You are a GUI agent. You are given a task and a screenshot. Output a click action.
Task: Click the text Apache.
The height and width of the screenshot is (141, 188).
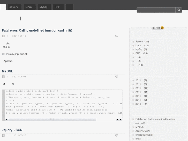pyautogui.click(x=8, y=61)
